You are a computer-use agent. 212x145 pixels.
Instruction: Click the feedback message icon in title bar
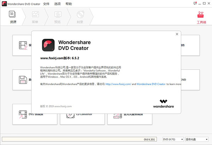tap(195, 4)
